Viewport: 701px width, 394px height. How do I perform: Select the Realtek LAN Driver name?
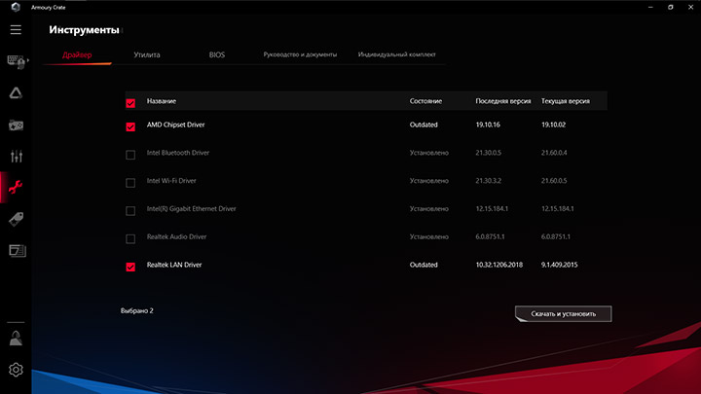pyautogui.click(x=174, y=265)
